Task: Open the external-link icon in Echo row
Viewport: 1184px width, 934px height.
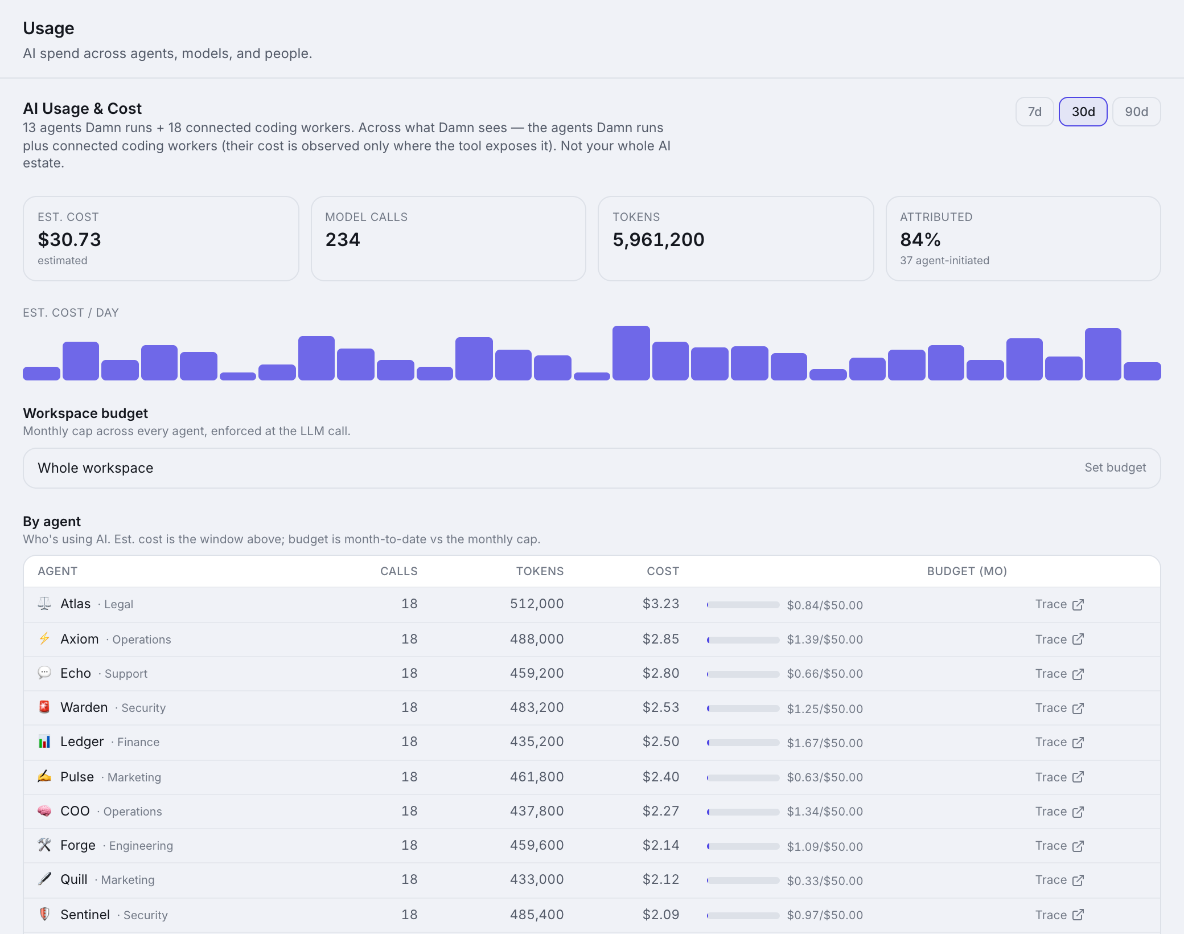Action: point(1078,674)
